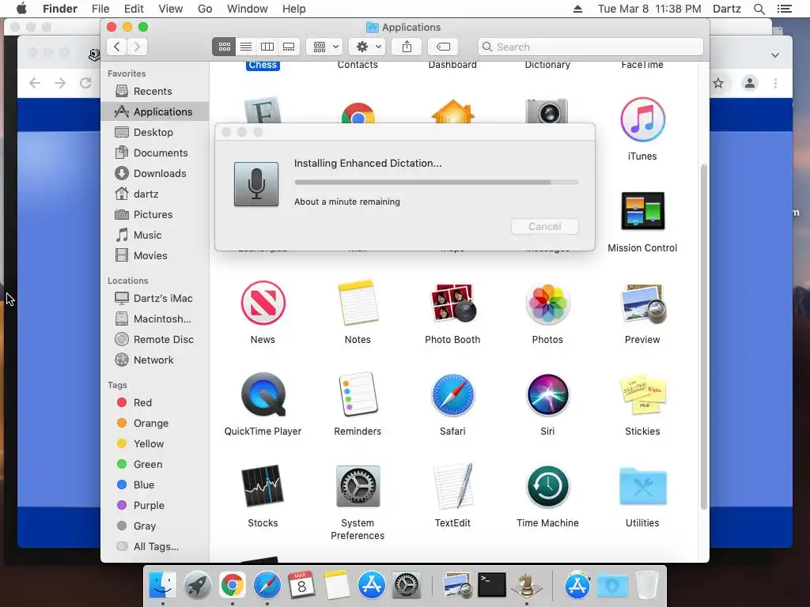The height and width of the screenshot is (607, 810).
Task: Switch to gallery view
Action: click(289, 47)
